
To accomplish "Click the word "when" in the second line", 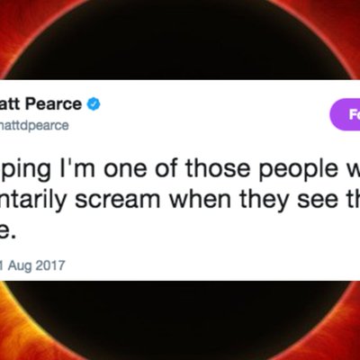I will tap(198, 199).
